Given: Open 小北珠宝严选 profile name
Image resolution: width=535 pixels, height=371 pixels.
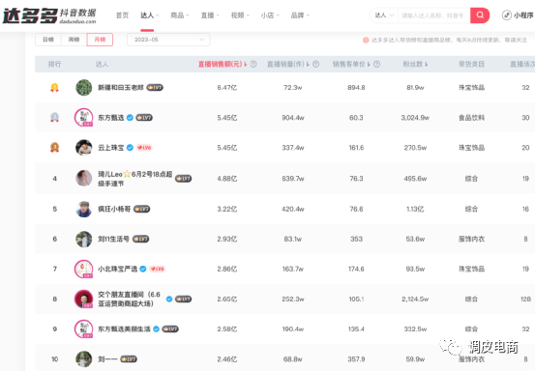Looking at the screenshot, I should pos(118,269).
